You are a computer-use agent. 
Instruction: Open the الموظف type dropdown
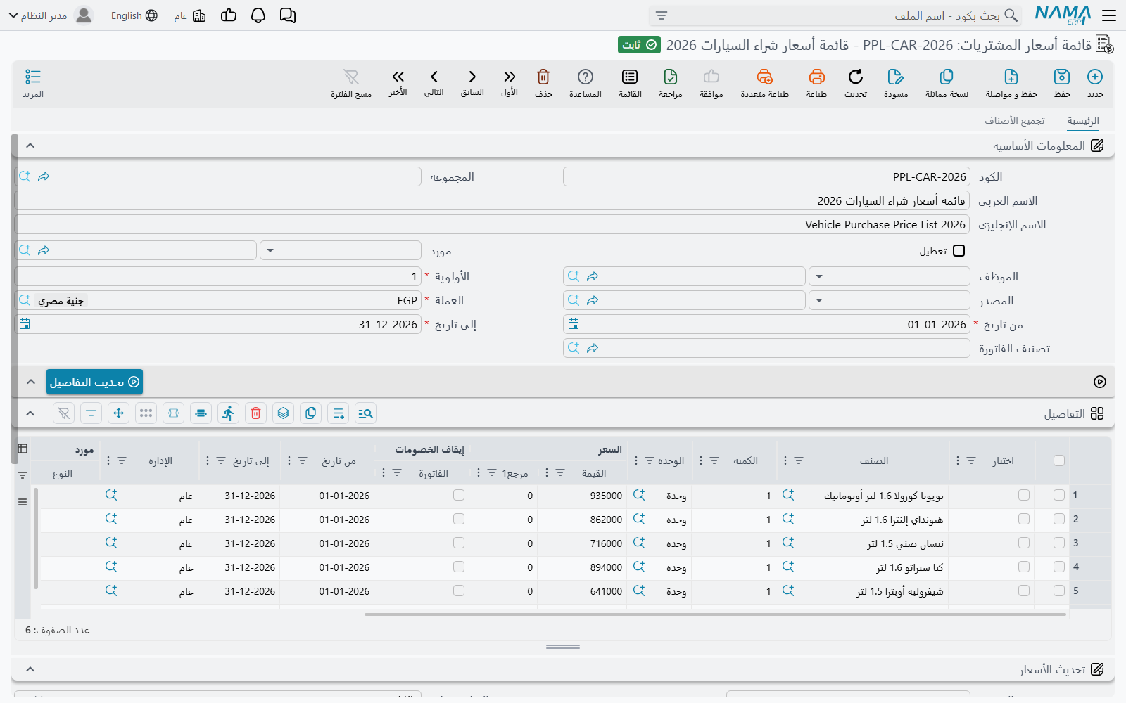[x=890, y=276]
